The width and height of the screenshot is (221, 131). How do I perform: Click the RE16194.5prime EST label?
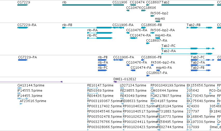click(170, 106)
